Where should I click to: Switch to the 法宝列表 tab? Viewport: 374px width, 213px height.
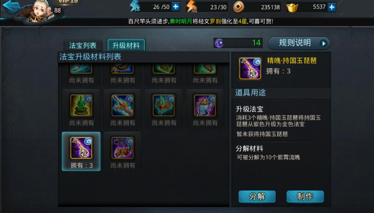pos(83,45)
